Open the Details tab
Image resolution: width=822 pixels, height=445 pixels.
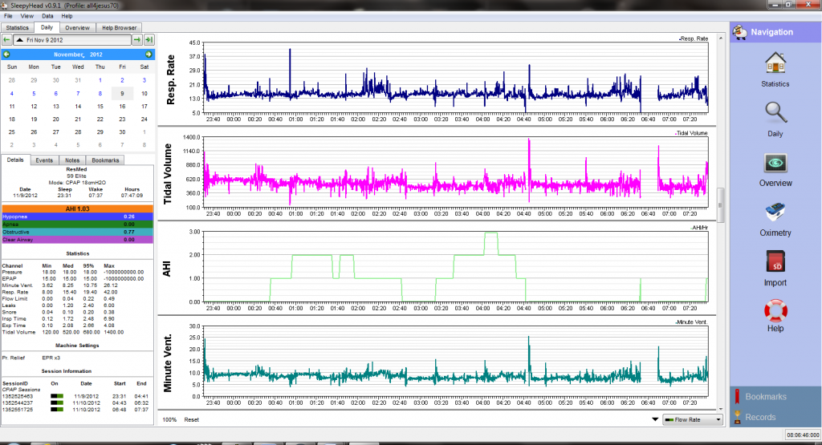15,160
